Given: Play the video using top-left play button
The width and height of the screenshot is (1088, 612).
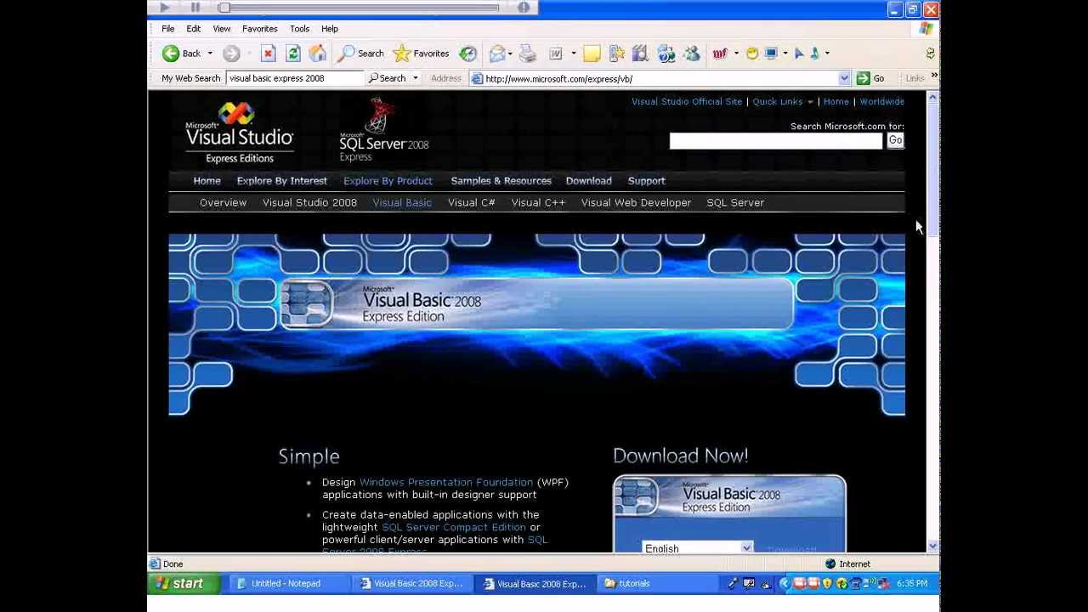Looking at the screenshot, I should pos(165,8).
